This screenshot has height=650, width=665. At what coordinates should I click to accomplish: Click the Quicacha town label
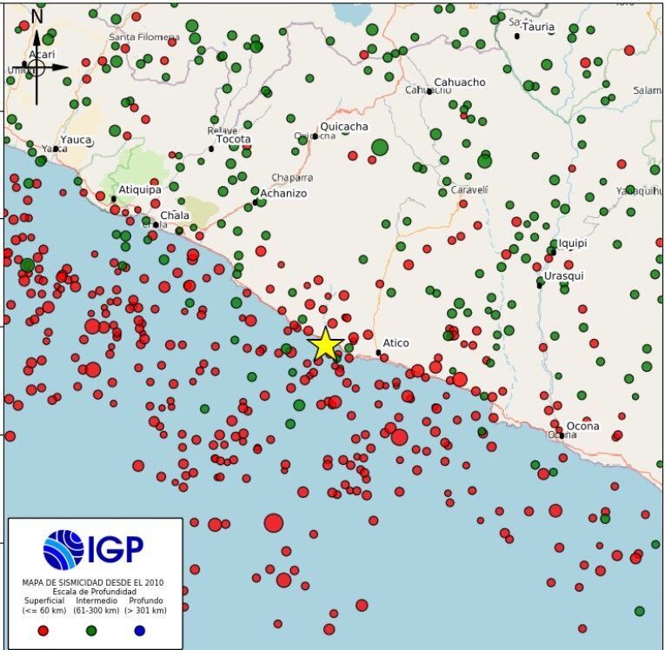point(344,126)
